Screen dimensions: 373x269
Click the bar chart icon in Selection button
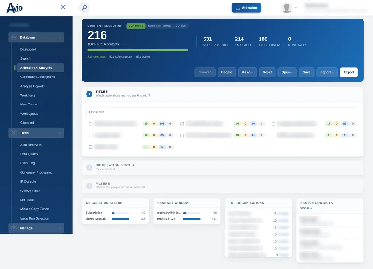coord(238,8)
